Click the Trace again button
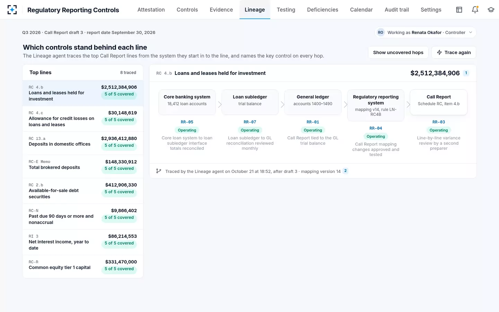This screenshot has width=499, height=312. coord(454,52)
